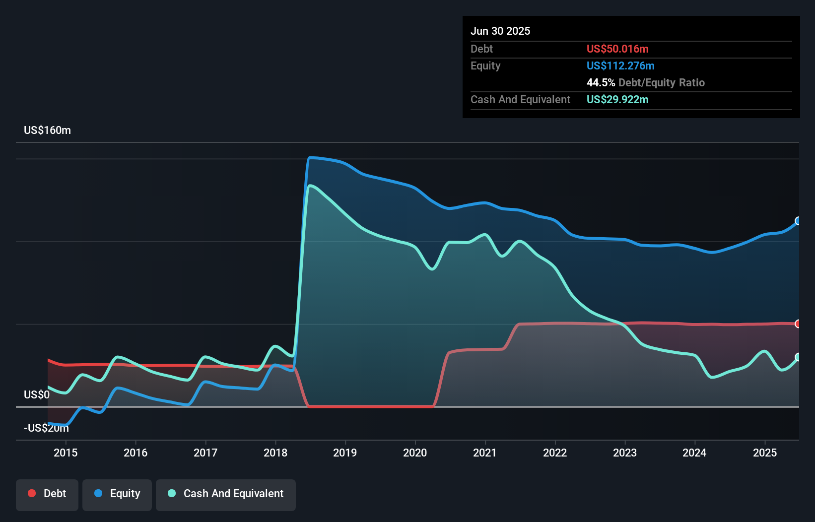Click the 2022 x-axis label
Screen dimensions: 815x522
(555, 453)
